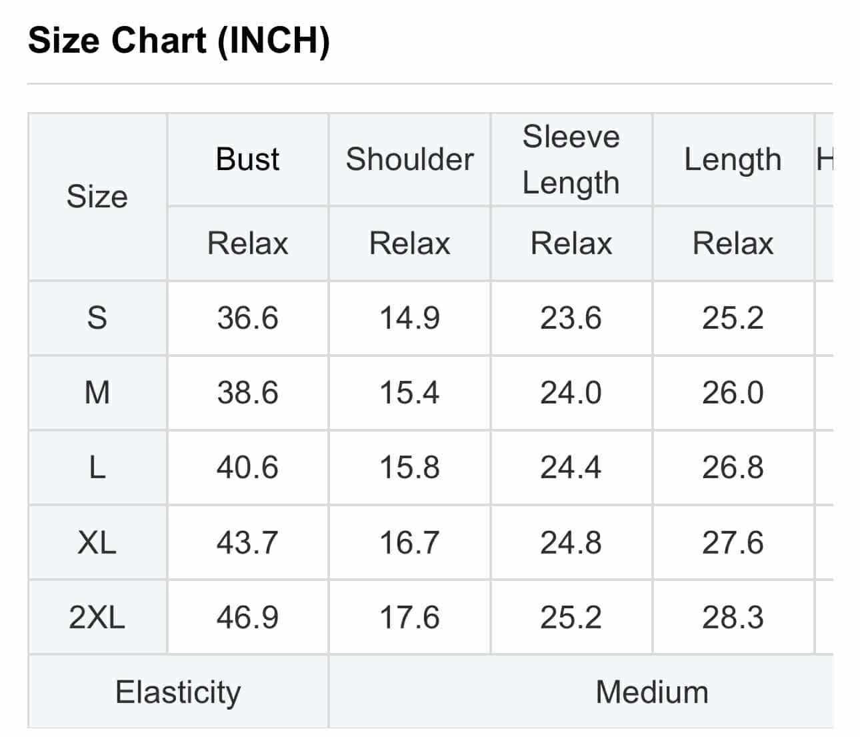
Task: Select sleeve length value 24.4
Action: tap(571, 467)
